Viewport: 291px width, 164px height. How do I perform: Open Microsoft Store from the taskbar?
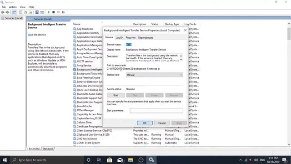[x=110, y=160]
